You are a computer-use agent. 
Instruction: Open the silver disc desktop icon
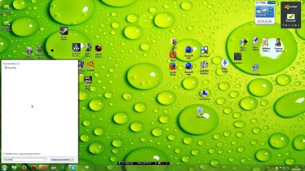pyautogui.click(x=29, y=51)
